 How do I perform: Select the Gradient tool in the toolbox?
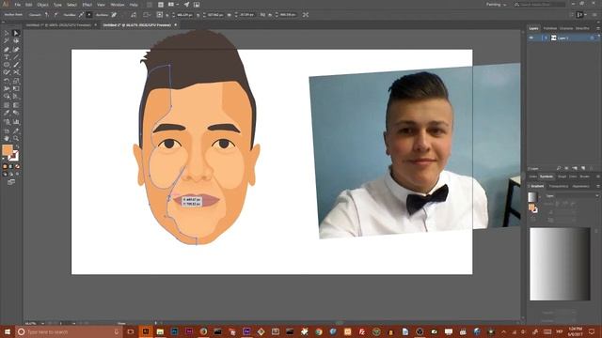(x=16, y=105)
